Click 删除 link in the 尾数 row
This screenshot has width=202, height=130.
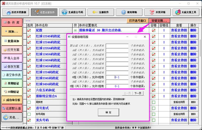pyautogui.click(x=193, y=30)
